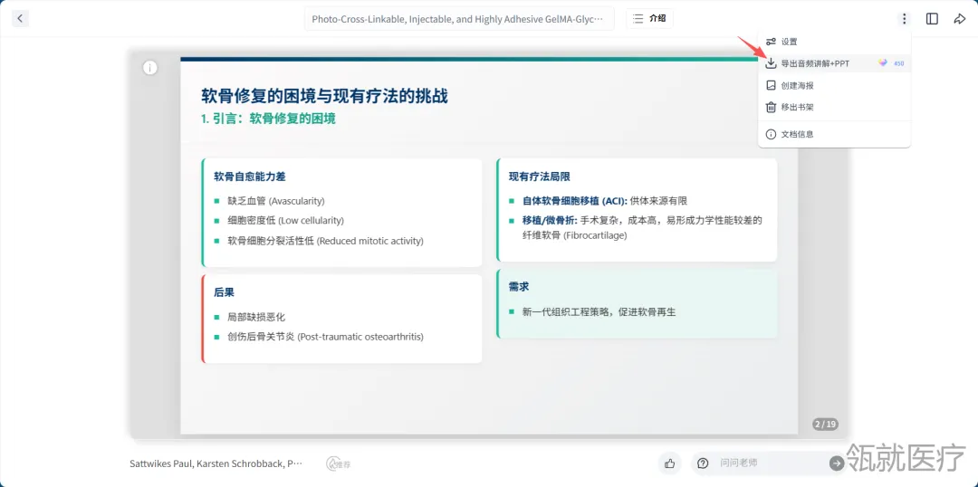This screenshot has height=487, width=978.
Task: Click the 后果 card title
Action: 224,292
